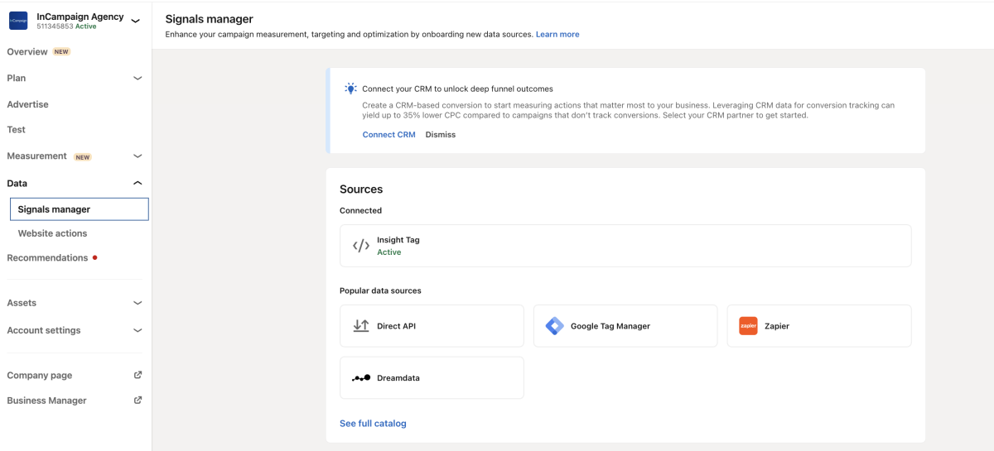This screenshot has height=451, width=994.
Task: Click the InCampaign Agency account logo
Action: click(18, 21)
